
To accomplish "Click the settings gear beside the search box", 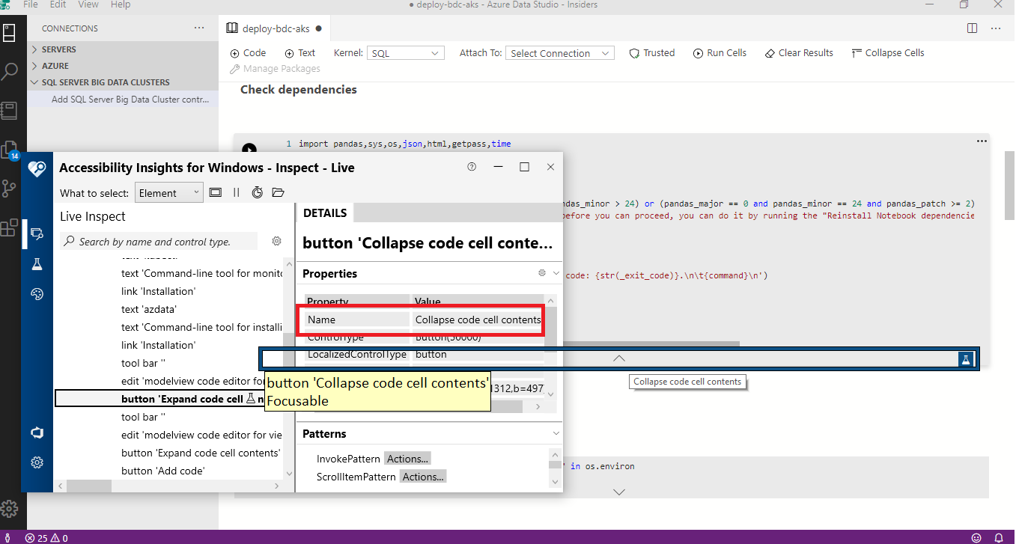I will click(276, 241).
